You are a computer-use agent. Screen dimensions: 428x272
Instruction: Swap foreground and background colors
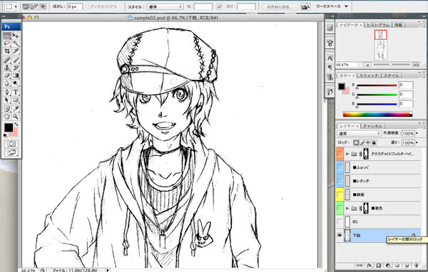click(16, 125)
